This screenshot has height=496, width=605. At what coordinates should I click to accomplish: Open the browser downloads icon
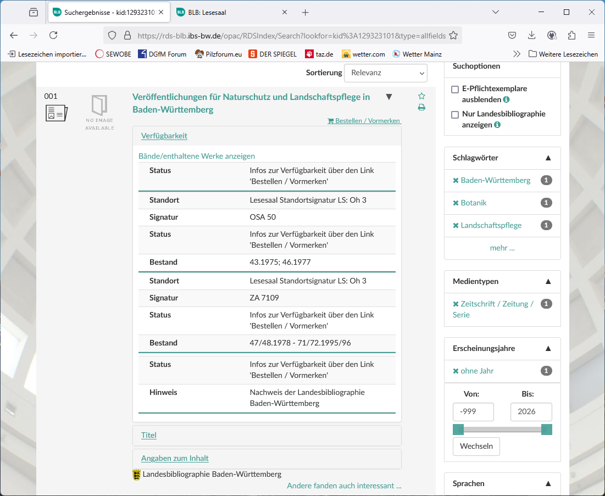pos(531,35)
